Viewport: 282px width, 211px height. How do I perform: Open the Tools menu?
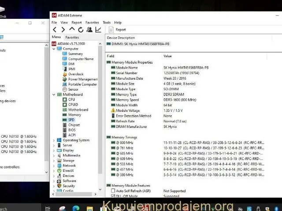tap(107, 22)
